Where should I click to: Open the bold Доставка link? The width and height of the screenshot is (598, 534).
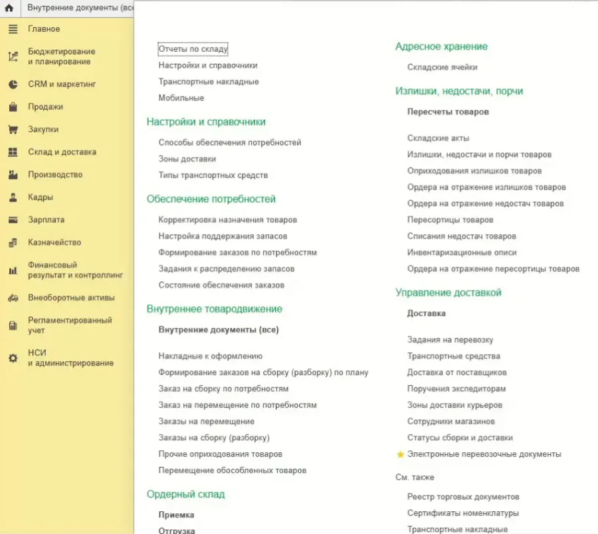tap(427, 313)
